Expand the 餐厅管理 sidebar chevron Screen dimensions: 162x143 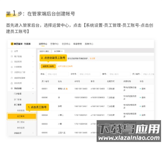click(33, 56)
